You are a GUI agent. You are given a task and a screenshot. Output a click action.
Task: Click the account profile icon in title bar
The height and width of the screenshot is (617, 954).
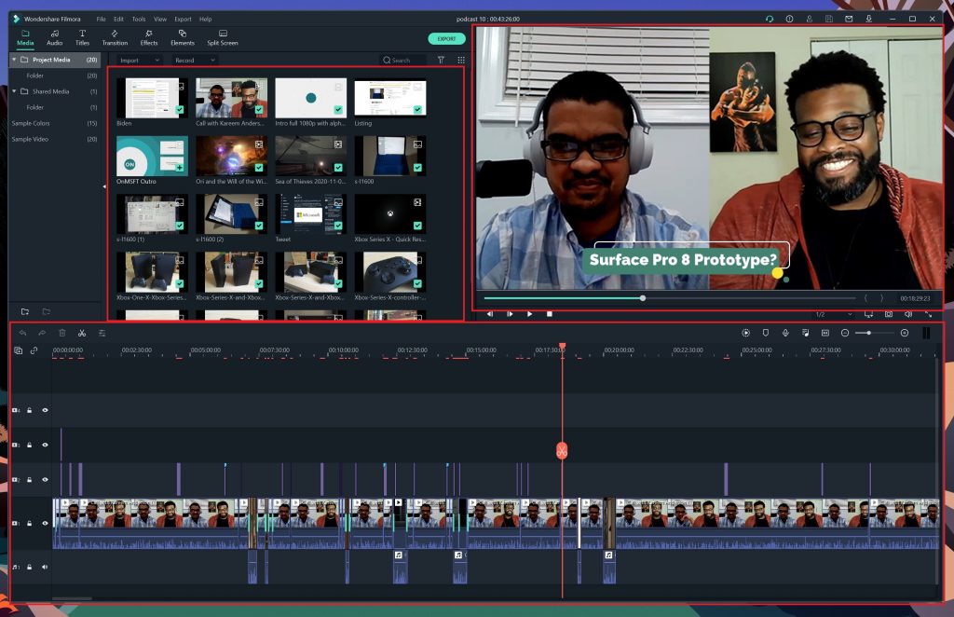810,19
